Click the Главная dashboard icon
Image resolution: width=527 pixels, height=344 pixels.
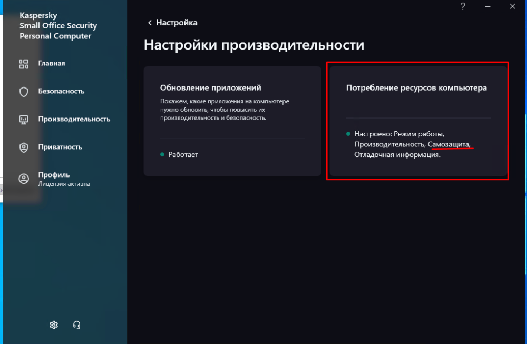point(24,64)
